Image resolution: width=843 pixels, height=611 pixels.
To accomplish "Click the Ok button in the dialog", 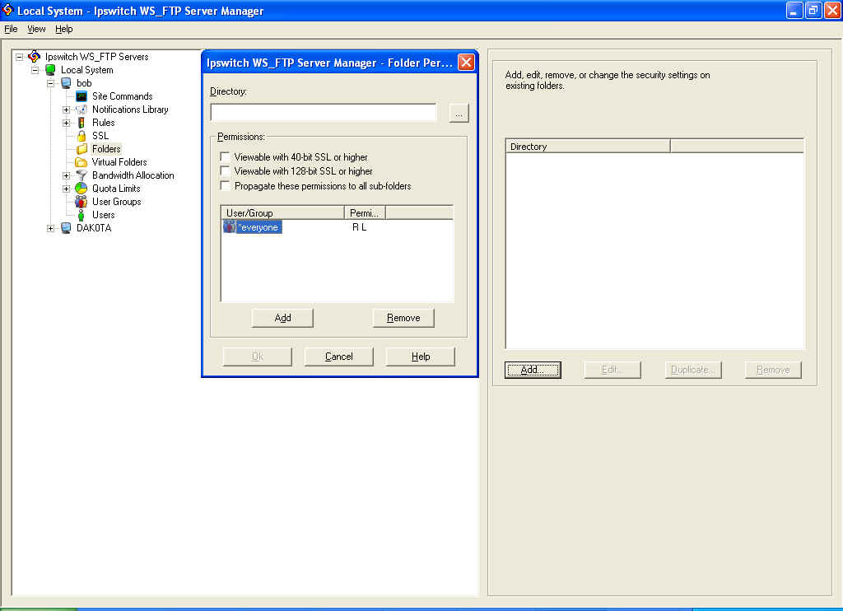I will [x=258, y=357].
